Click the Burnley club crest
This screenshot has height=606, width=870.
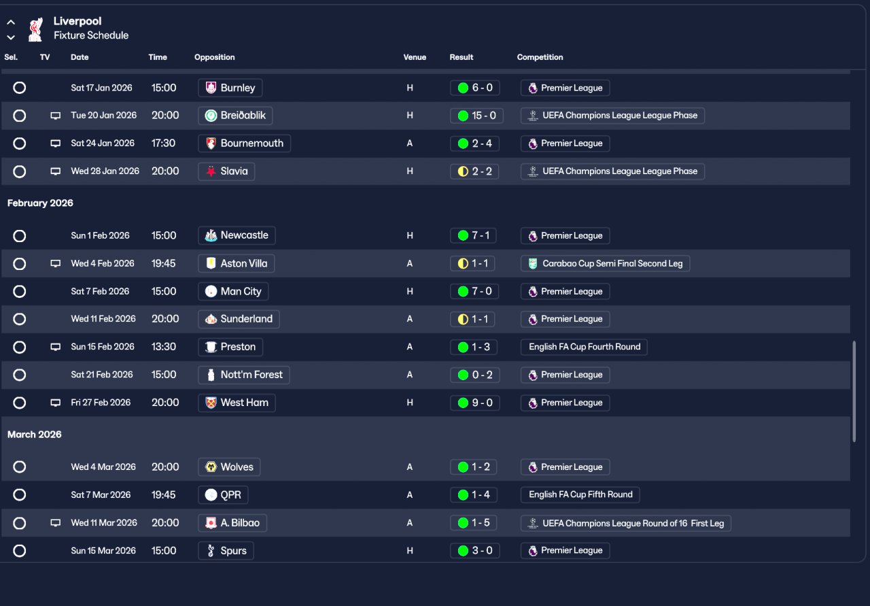[x=211, y=88]
